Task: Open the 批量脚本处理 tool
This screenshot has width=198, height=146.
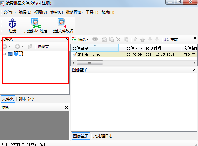Action: click(x=36, y=25)
